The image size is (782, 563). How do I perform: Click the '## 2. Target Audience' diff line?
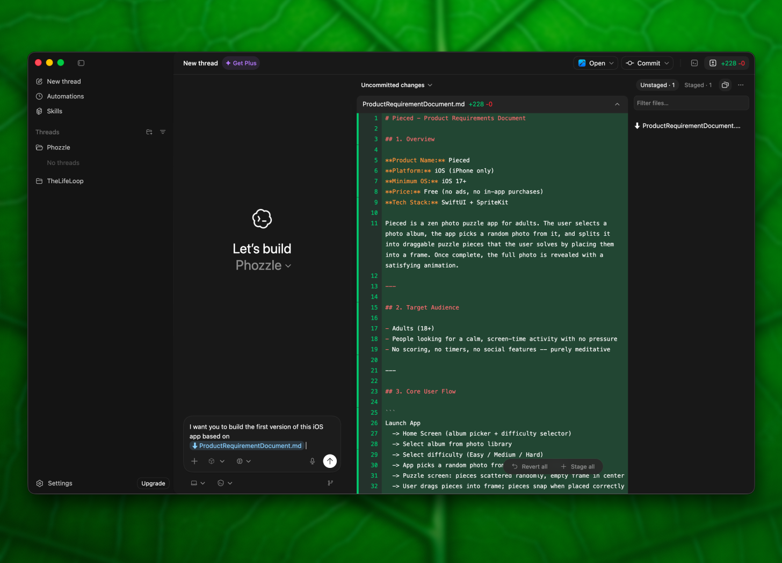[422, 308]
